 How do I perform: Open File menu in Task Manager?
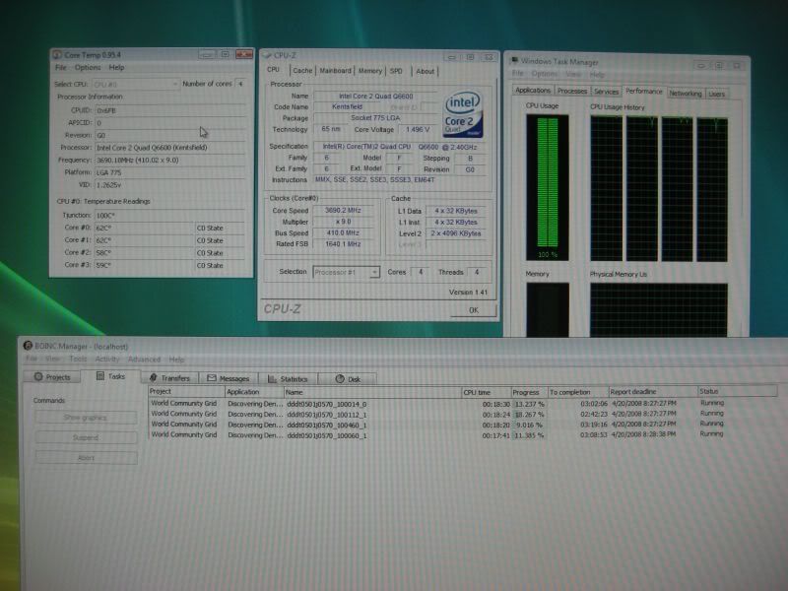tap(518, 73)
